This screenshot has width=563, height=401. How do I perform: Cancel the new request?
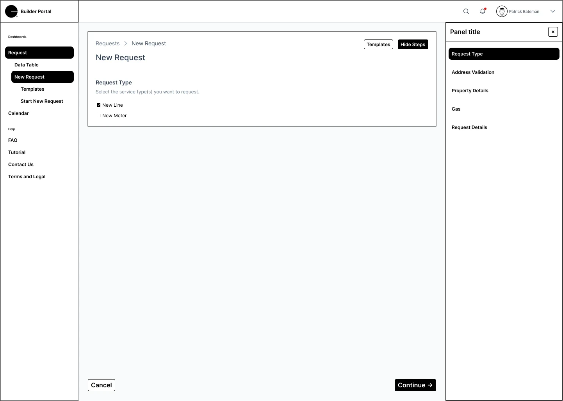point(101,385)
